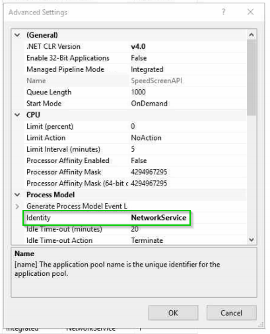Viewport: 270px width, 334px height.
Task: Click the vertical scrollbar thumb
Action: [252, 77]
